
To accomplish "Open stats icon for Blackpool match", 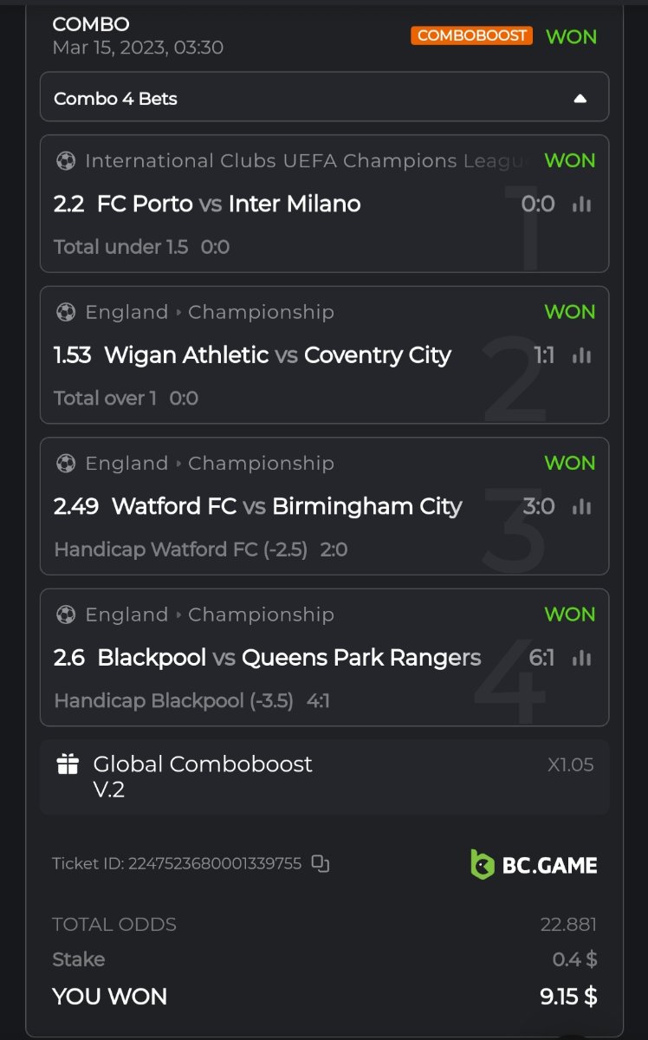I will pyautogui.click(x=581, y=659).
